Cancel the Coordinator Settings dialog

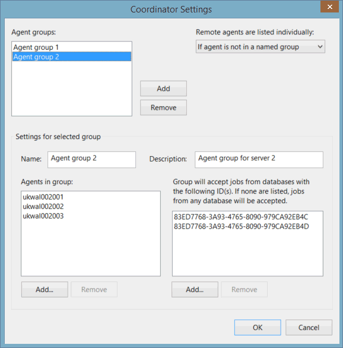309,327
